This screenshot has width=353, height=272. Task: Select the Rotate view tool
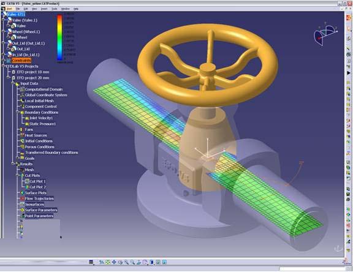click(120, 262)
